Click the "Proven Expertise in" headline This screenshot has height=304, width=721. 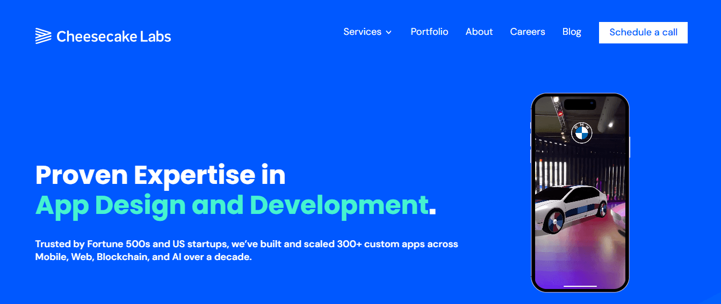point(160,175)
